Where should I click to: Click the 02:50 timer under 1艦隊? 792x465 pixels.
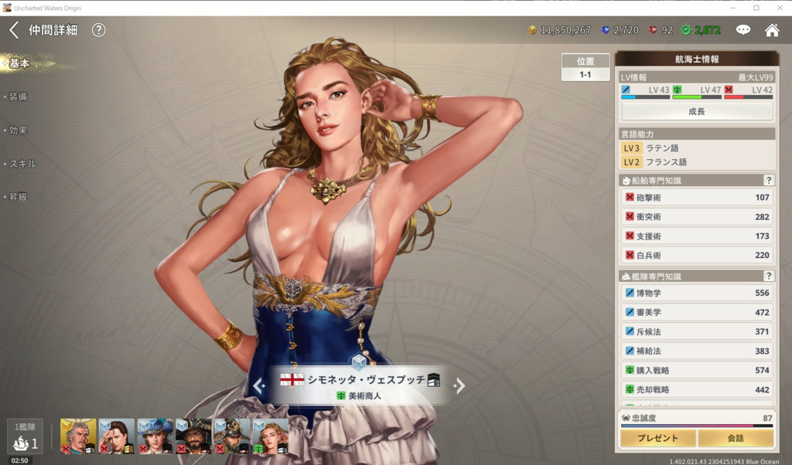[x=19, y=460]
